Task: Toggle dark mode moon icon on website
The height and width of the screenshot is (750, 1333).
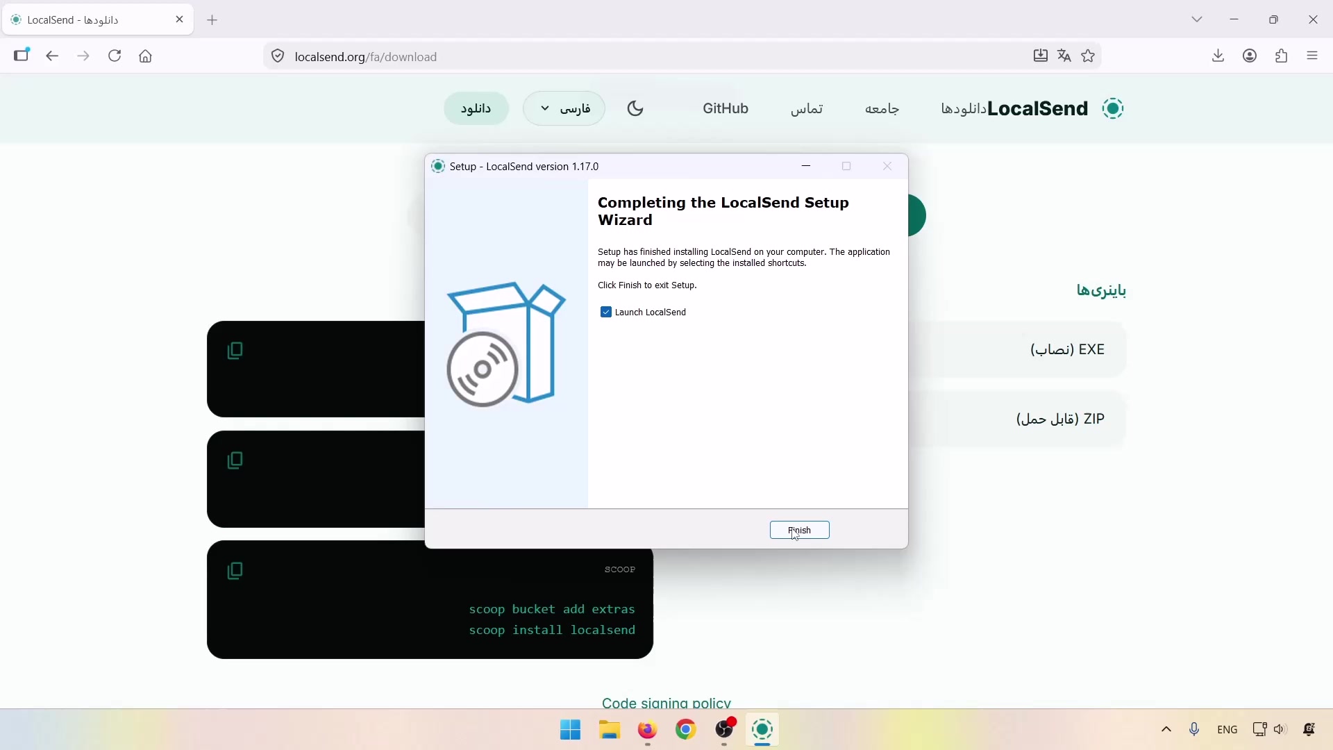Action: pos(635,108)
